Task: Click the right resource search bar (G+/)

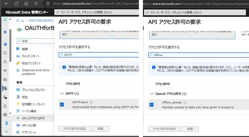Action: [195, 12]
